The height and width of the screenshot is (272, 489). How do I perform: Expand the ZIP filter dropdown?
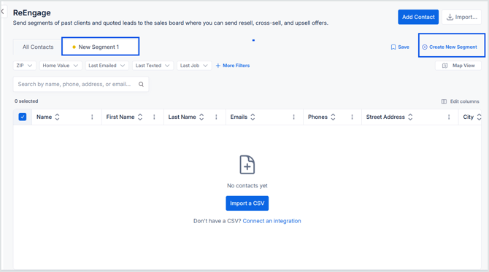(x=24, y=66)
